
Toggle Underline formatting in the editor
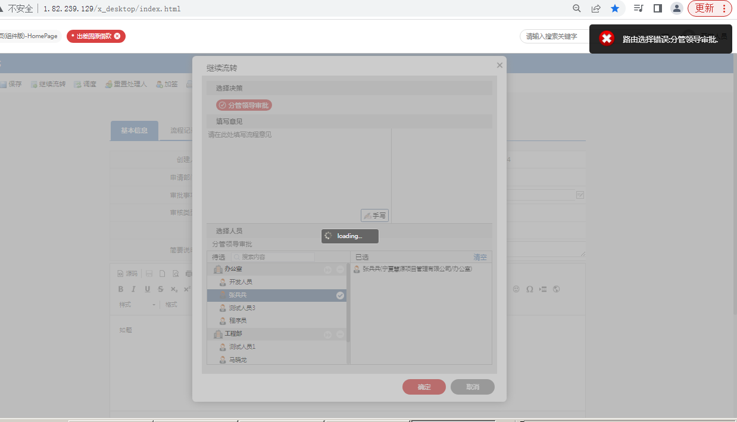point(147,289)
